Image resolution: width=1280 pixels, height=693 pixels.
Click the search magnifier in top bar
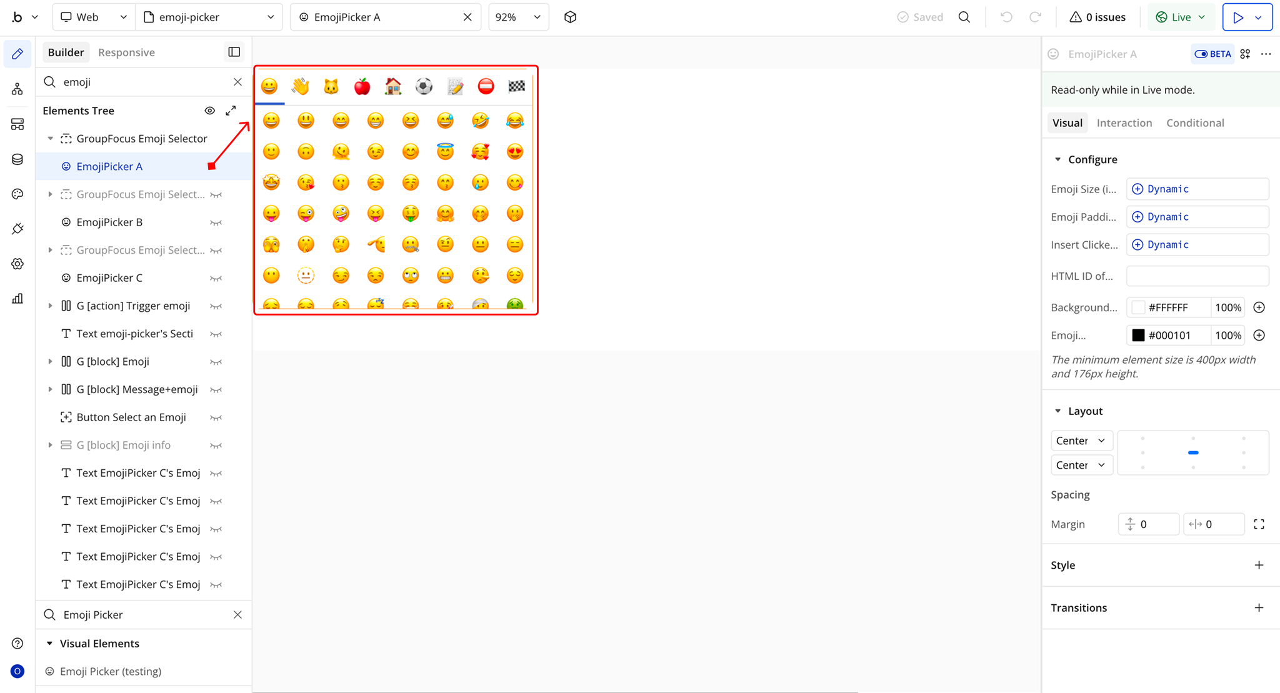pos(964,17)
